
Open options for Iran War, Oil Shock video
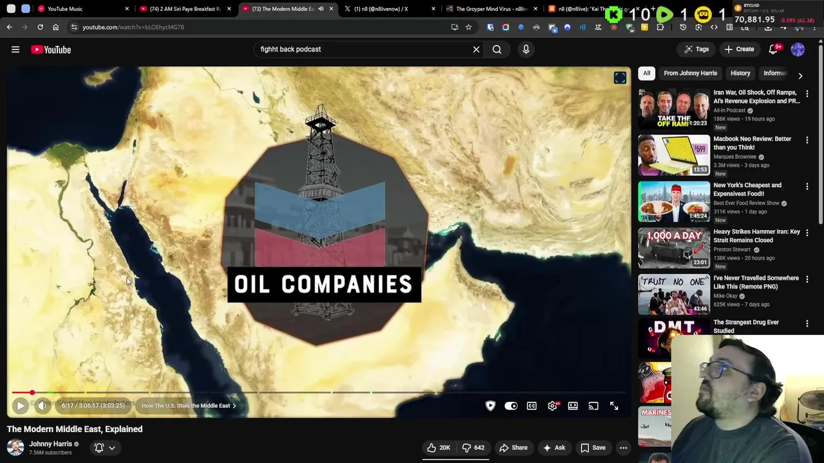[x=807, y=94]
